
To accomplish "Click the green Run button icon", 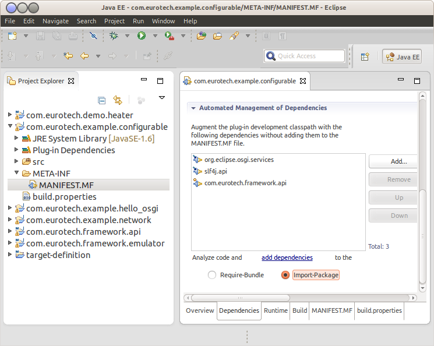I will [x=142, y=36].
